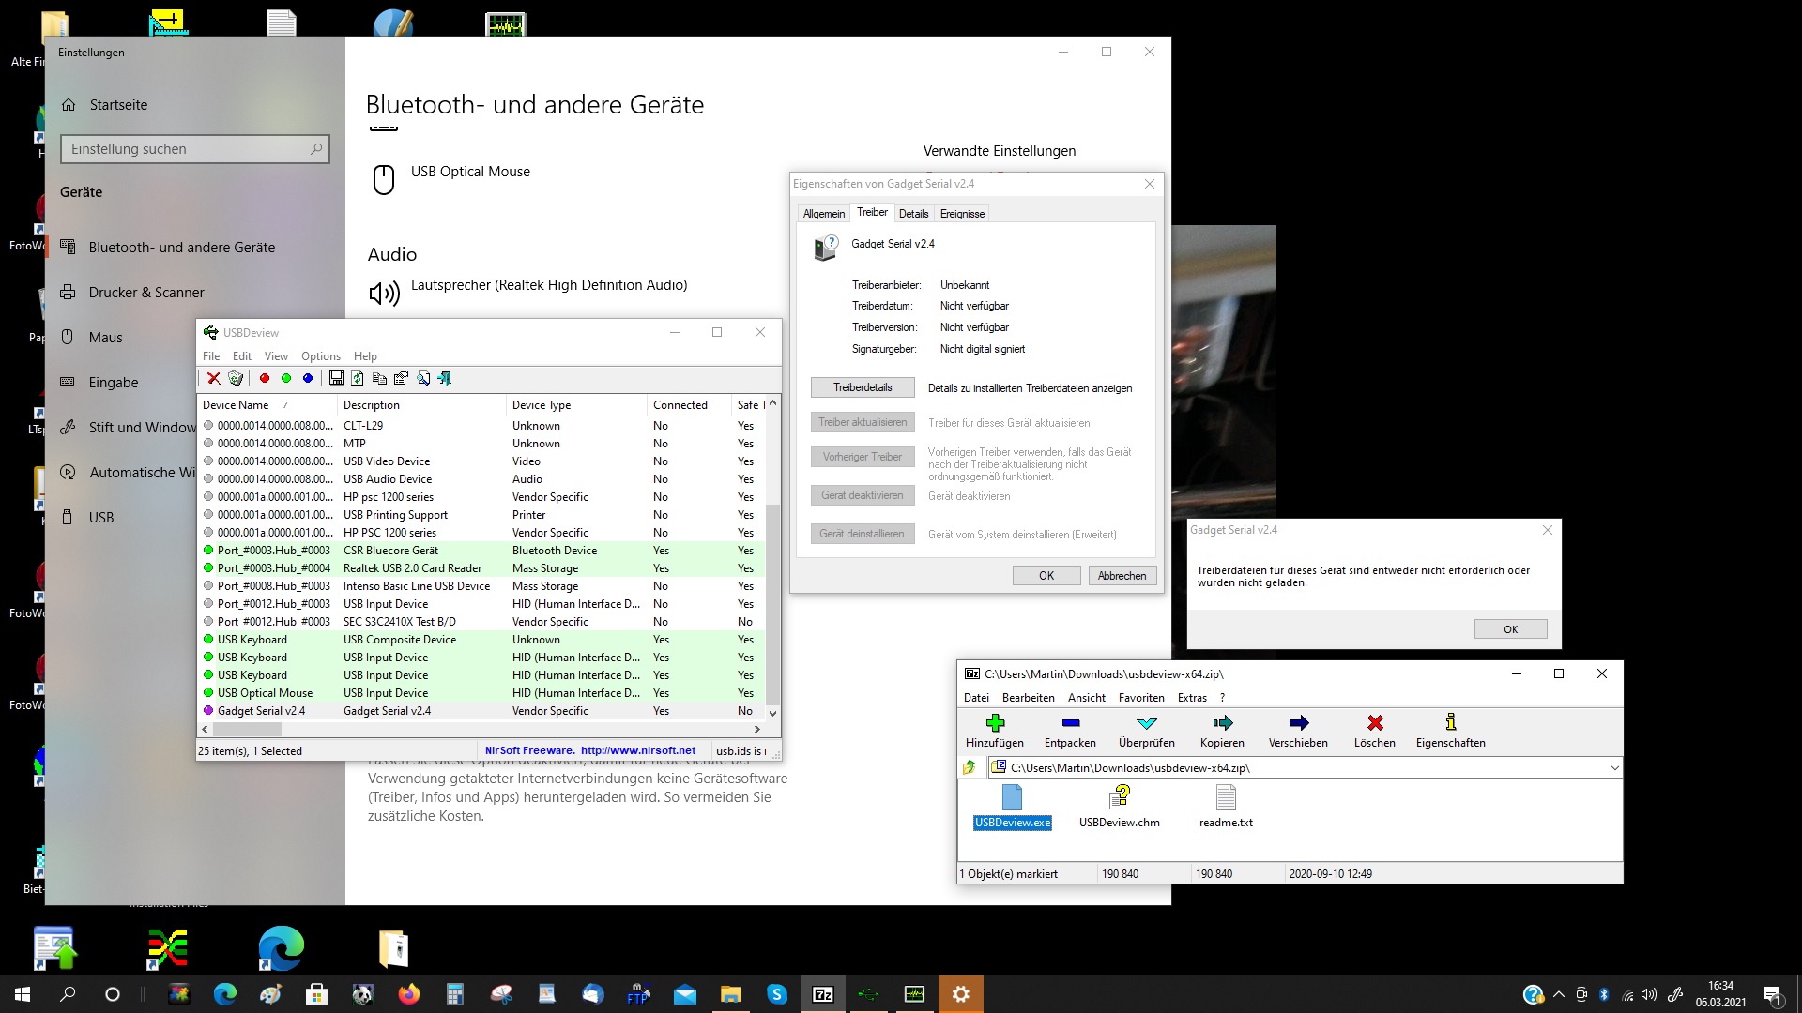This screenshot has height=1013, width=1802.
Task: Click Firefox icon on the taskbar
Action: pyautogui.click(x=409, y=994)
